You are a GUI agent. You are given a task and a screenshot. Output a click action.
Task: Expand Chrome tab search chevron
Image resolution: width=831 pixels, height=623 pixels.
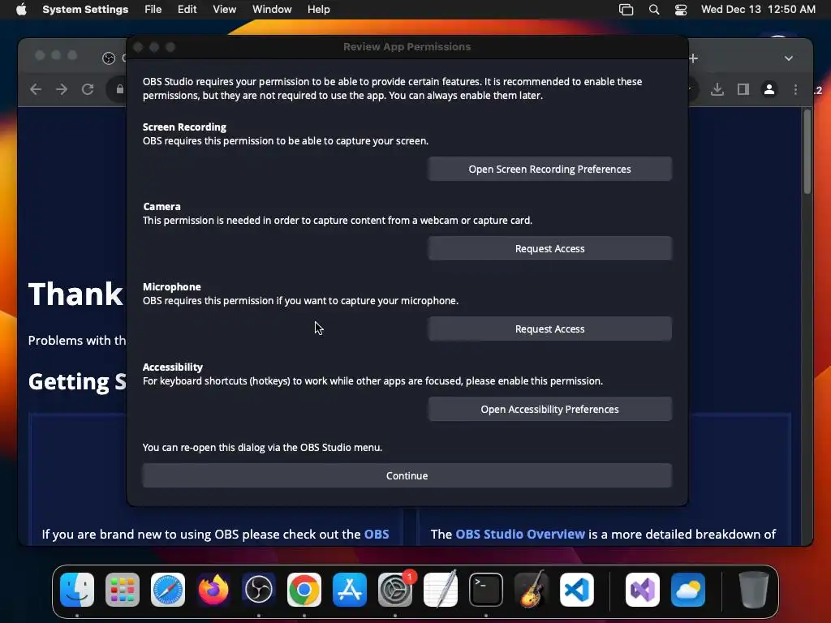coord(789,58)
